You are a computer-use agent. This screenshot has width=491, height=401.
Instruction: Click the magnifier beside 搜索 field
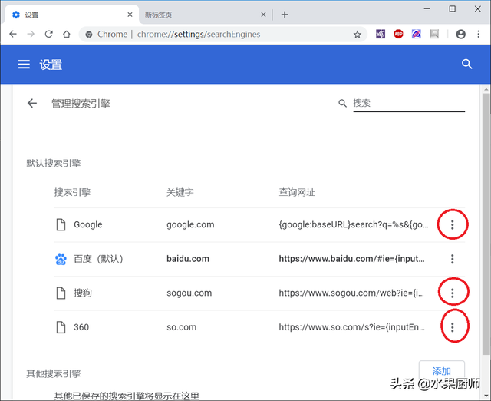pyautogui.click(x=343, y=103)
